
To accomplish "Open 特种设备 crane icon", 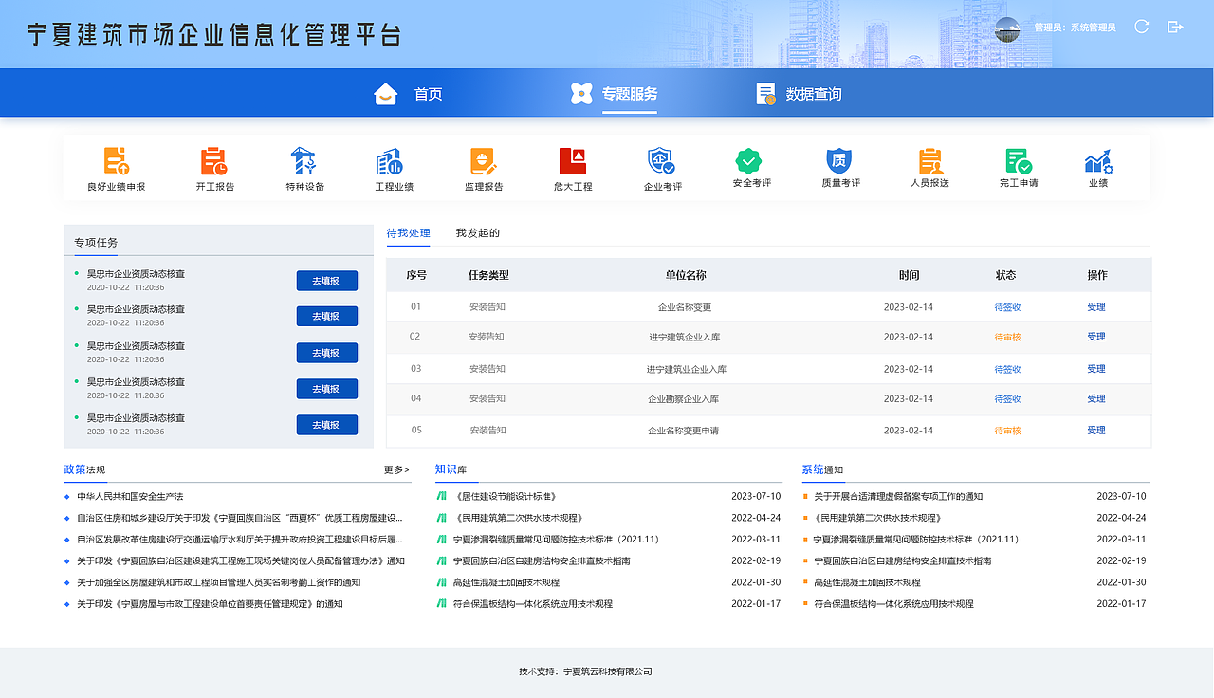I will [x=303, y=160].
